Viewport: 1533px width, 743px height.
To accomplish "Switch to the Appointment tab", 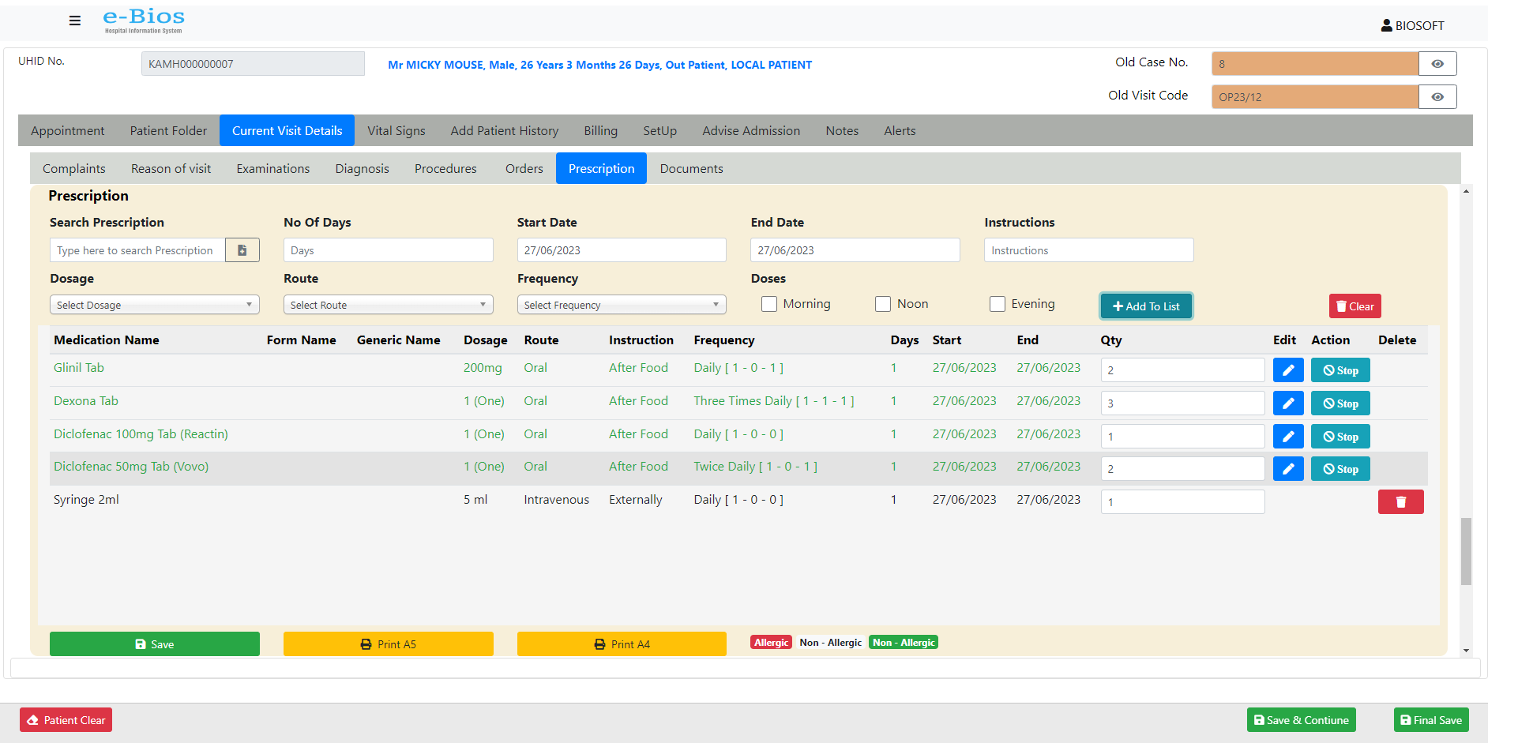I will coord(68,131).
